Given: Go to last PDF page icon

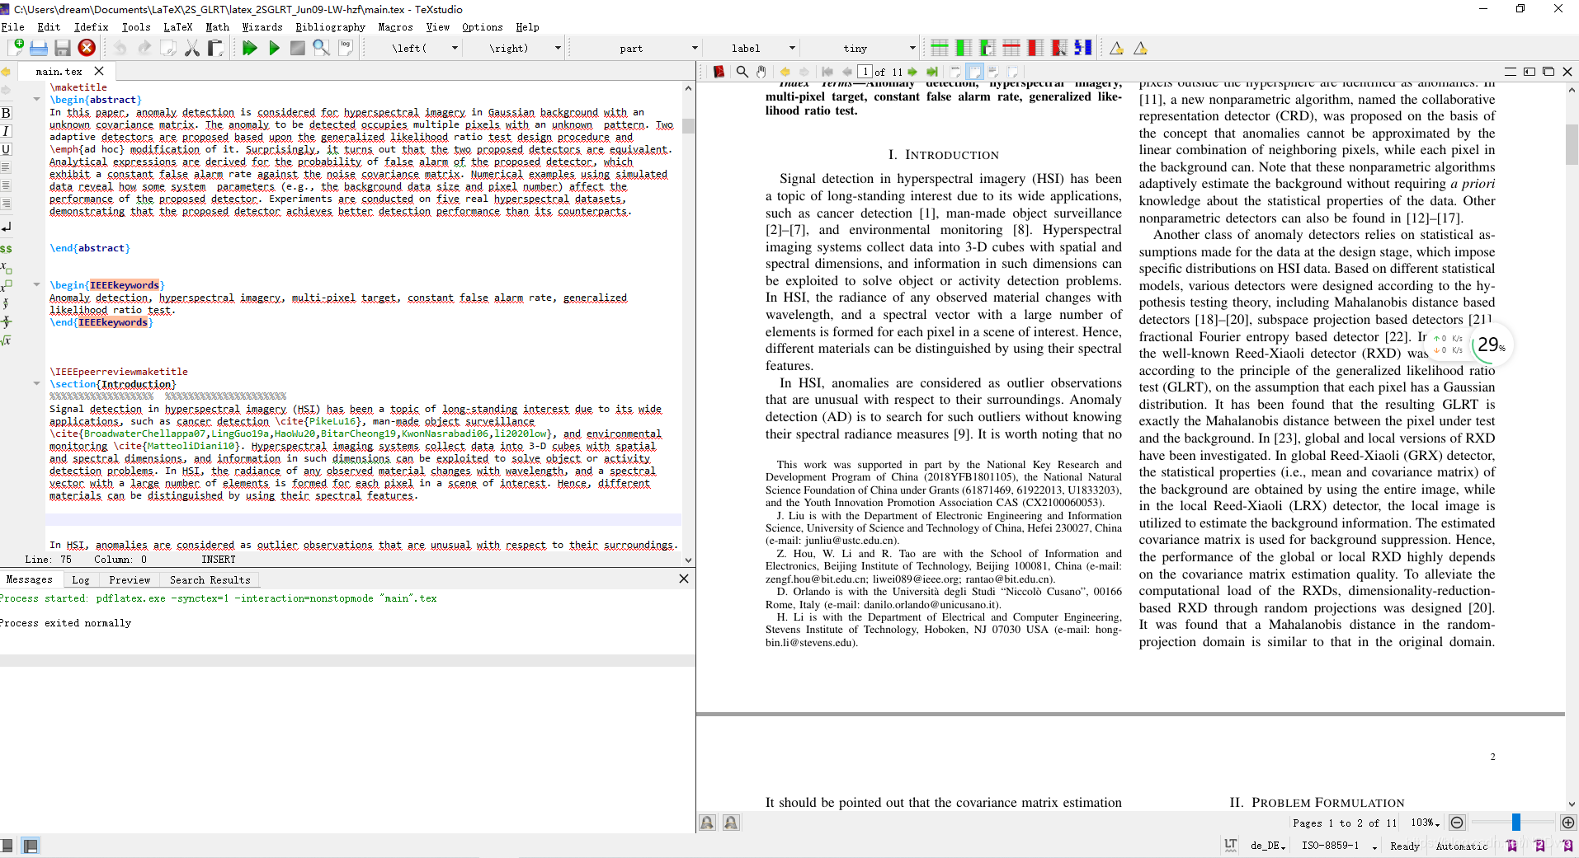Looking at the screenshot, I should pos(932,72).
